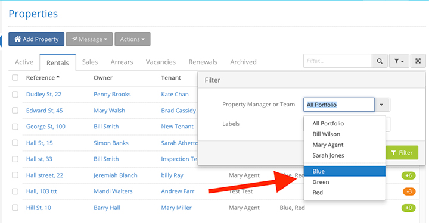Screen dimensions: 429x223
Task: Click the search magnifier icon button
Action: [x=380, y=61]
